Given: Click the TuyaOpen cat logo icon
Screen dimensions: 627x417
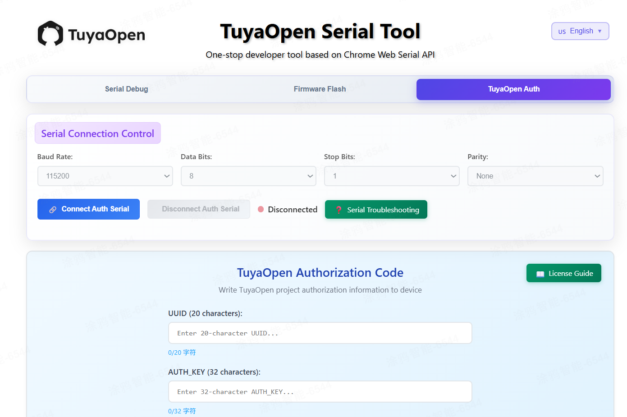Looking at the screenshot, I should [50, 34].
